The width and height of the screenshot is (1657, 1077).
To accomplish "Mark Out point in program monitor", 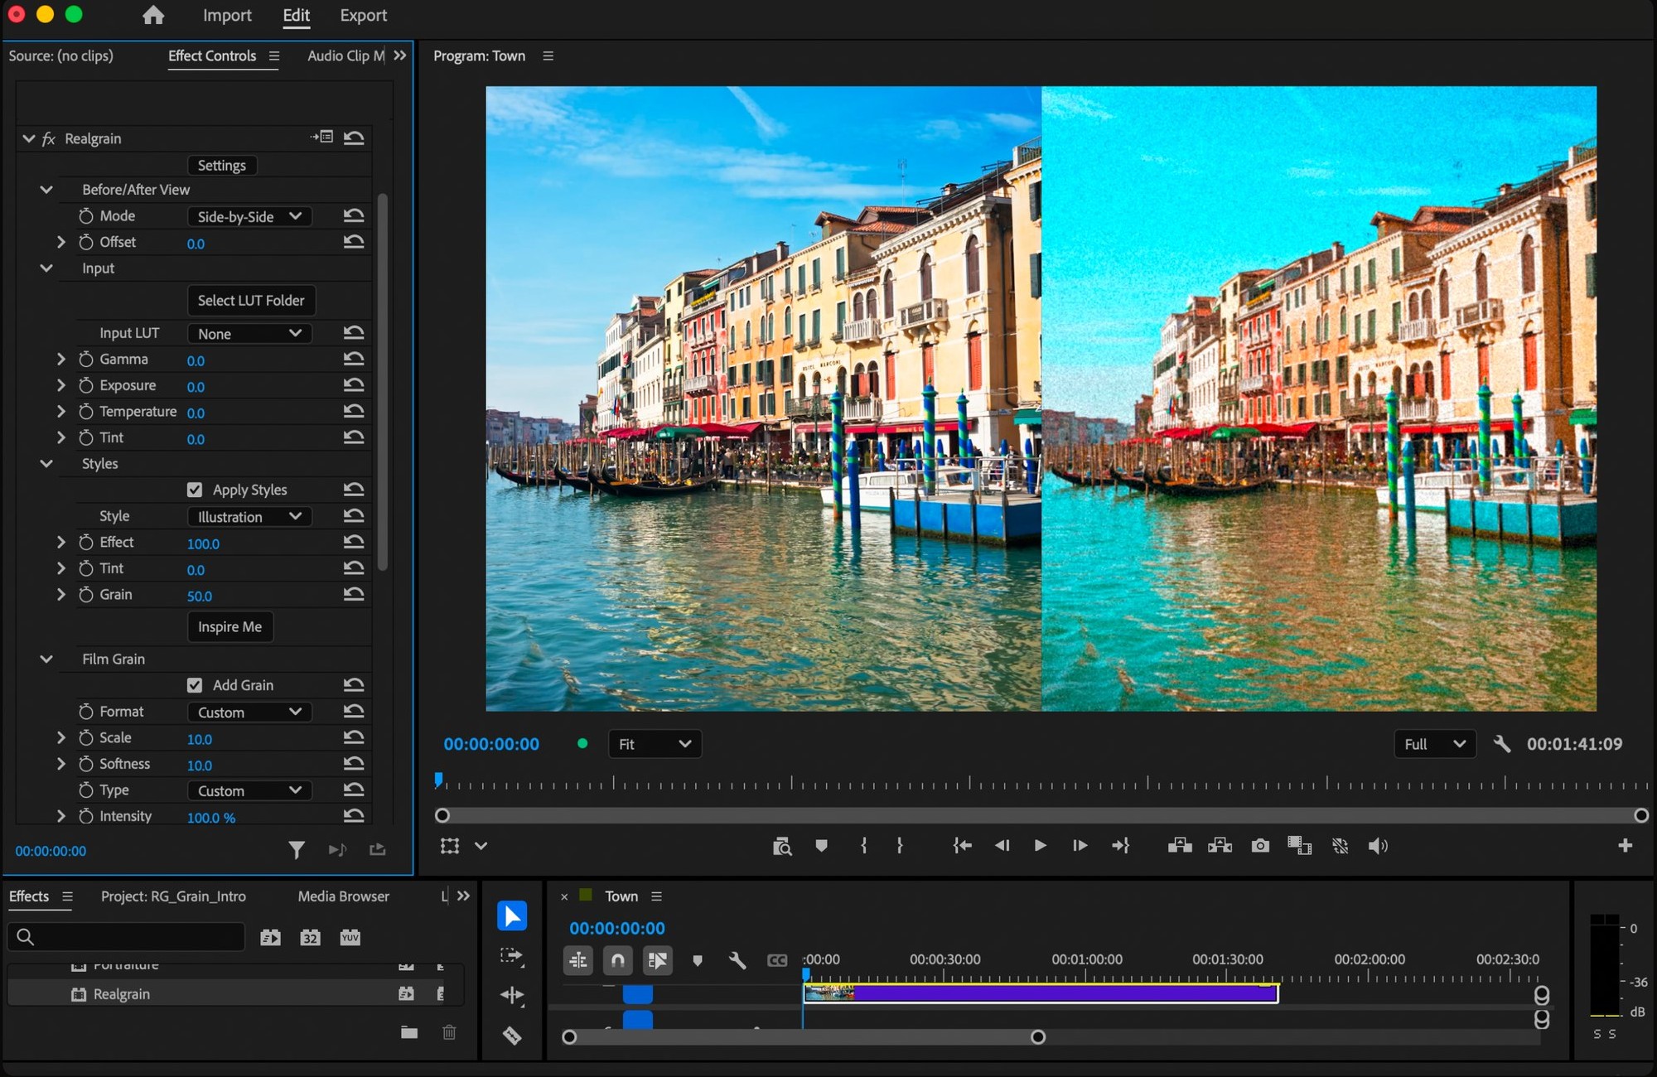I will coord(900,846).
